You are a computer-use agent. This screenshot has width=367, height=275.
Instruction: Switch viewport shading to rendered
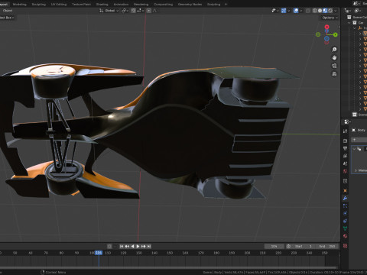[330, 11]
